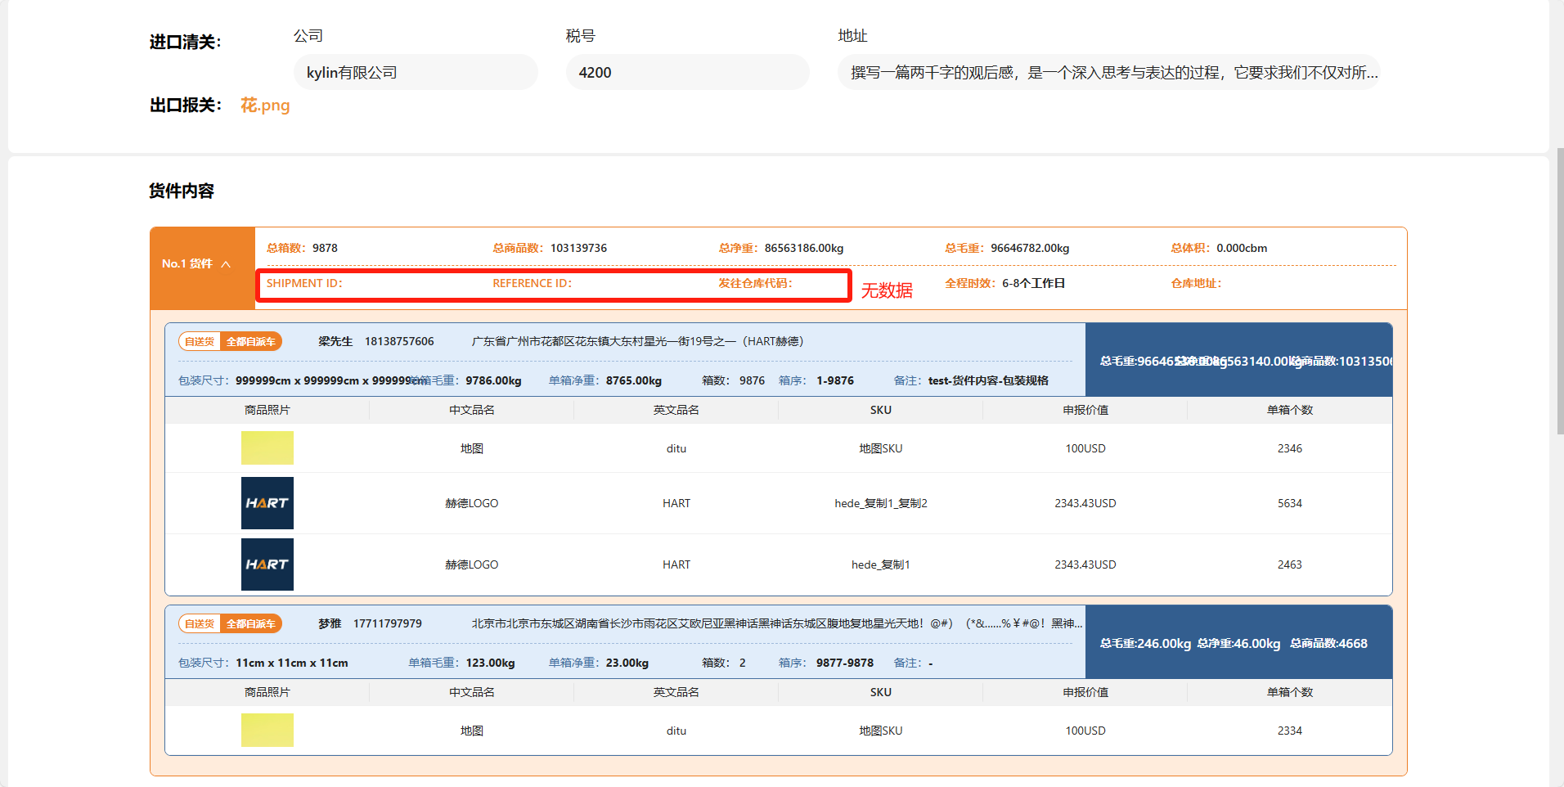
Task: Click SKU column header in first product table
Action: pyautogui.click(x=880, y=410)
